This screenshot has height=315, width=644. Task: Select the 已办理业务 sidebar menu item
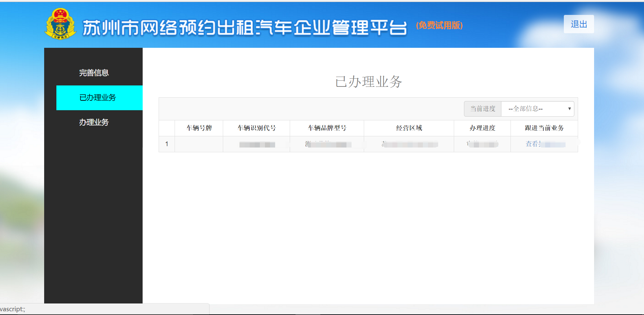pos(98,98)
